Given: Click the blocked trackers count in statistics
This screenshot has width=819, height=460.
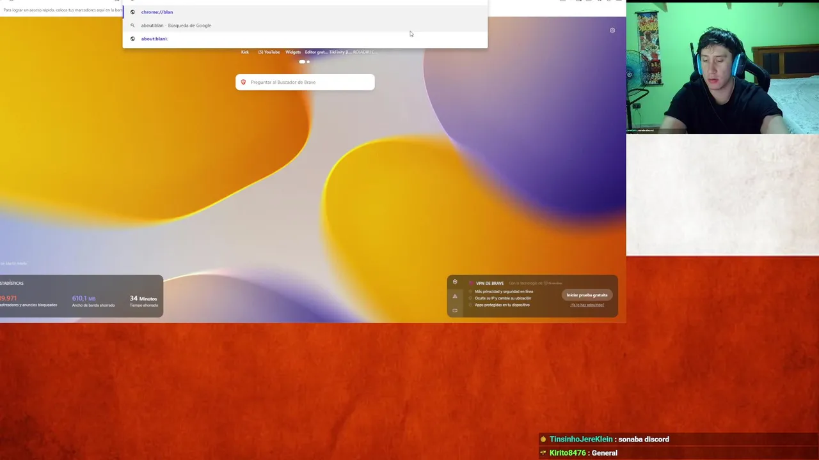Looking at the screenshot, I should click(8, 298).
